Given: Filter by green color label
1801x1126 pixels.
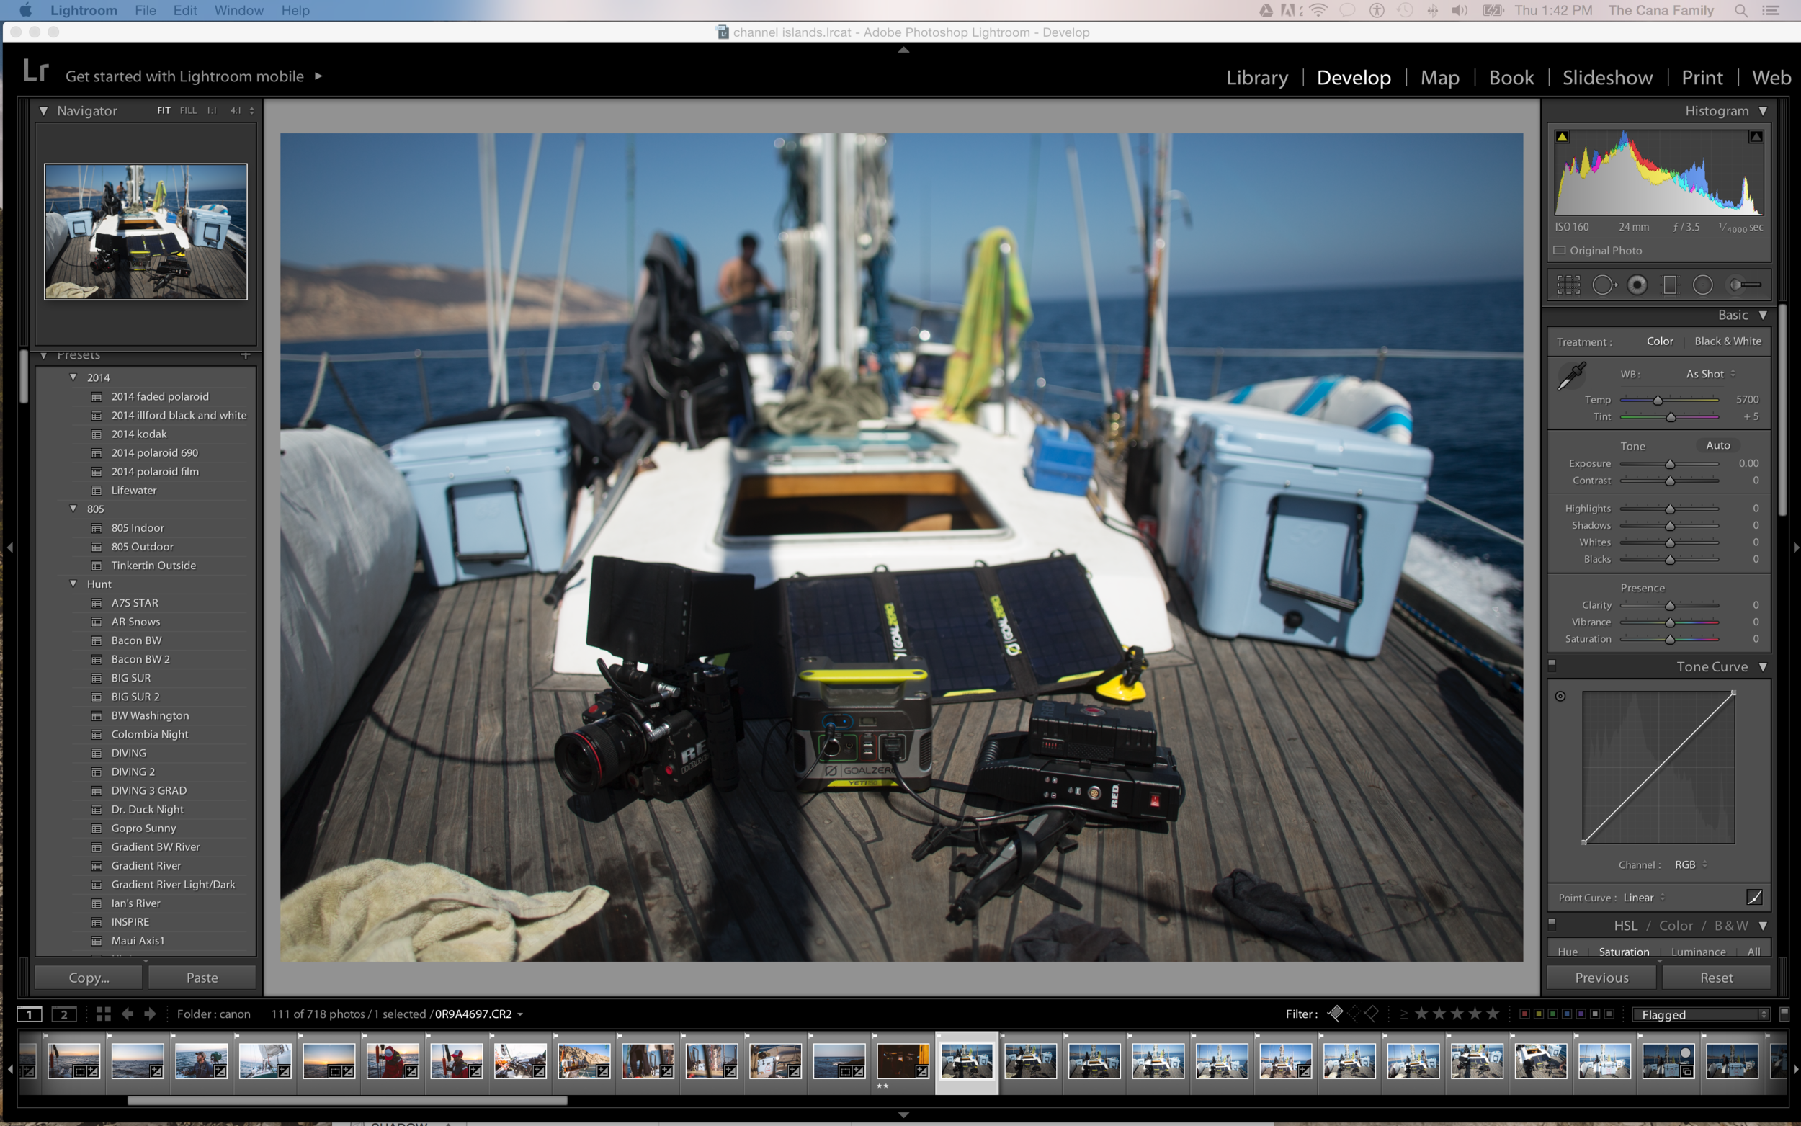Looking at the screenshot, I should 1552,1014.
